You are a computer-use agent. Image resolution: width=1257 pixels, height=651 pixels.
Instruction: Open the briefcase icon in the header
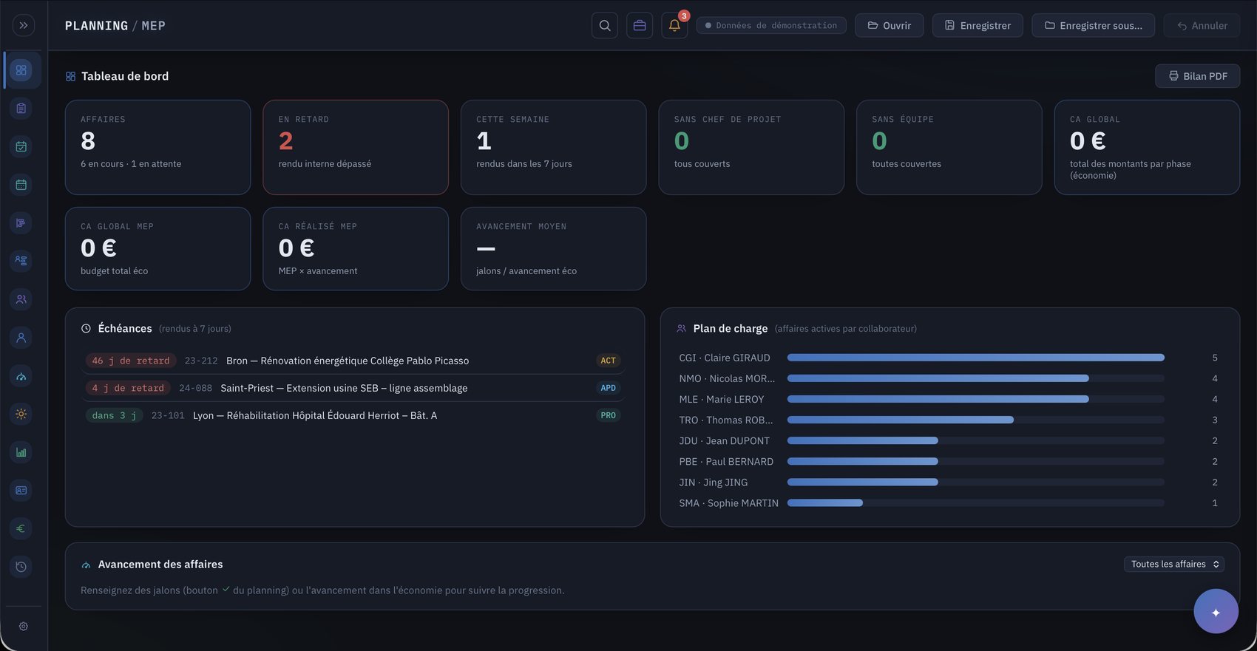coord(640,25)
